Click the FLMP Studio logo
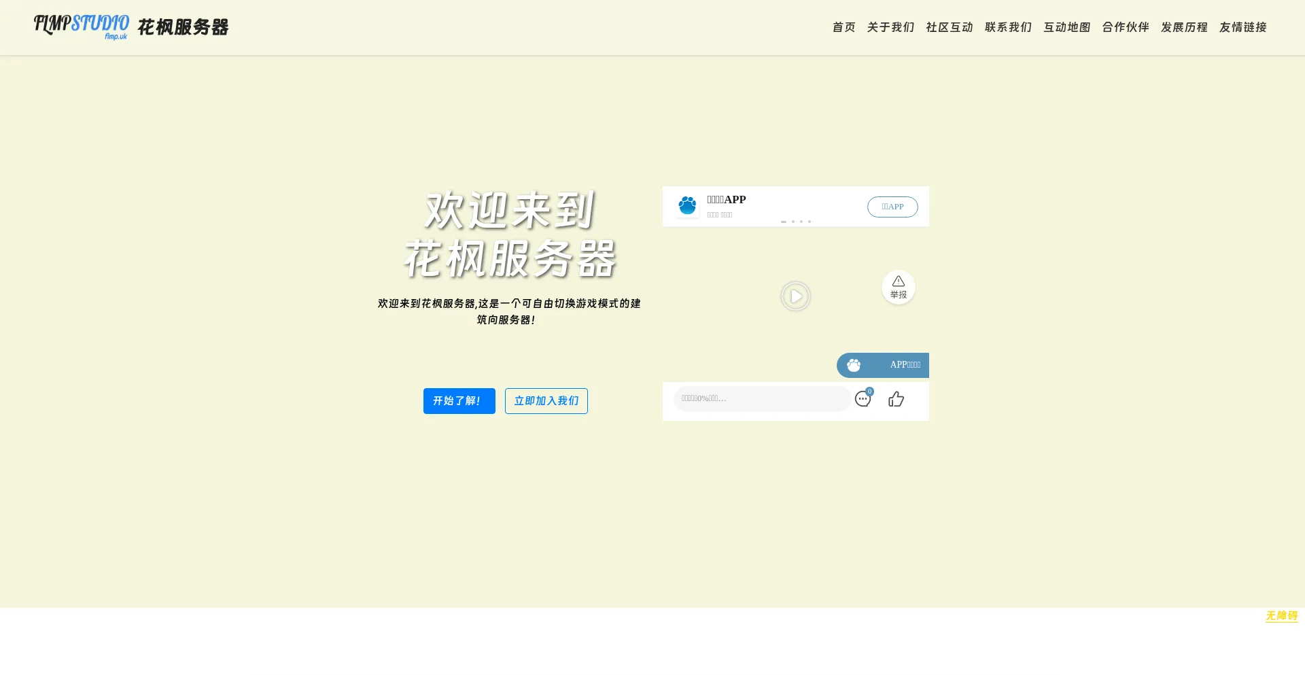 (82, 27)
